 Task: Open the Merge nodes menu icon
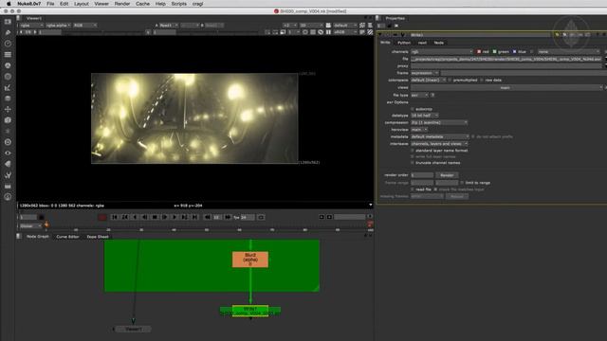tap(8, 99)
